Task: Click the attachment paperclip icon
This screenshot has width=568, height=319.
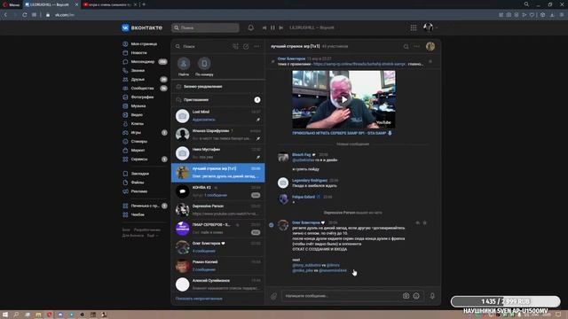Action: coord(274,296)
